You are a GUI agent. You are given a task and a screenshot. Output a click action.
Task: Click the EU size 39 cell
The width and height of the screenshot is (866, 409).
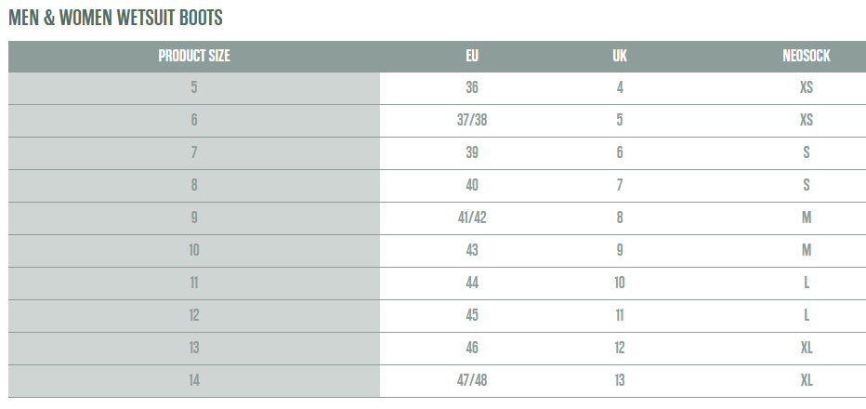(472, 153)
